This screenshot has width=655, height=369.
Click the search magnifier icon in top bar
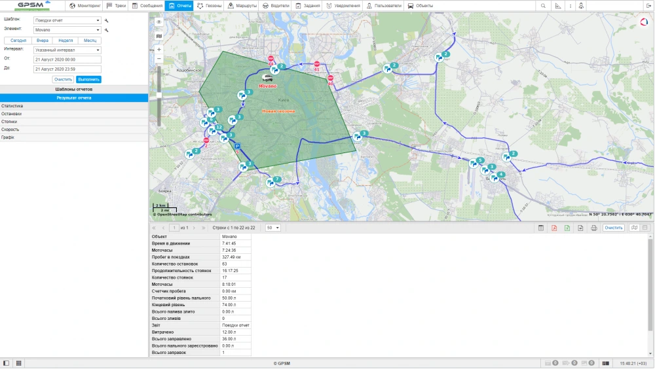[543, 5]
